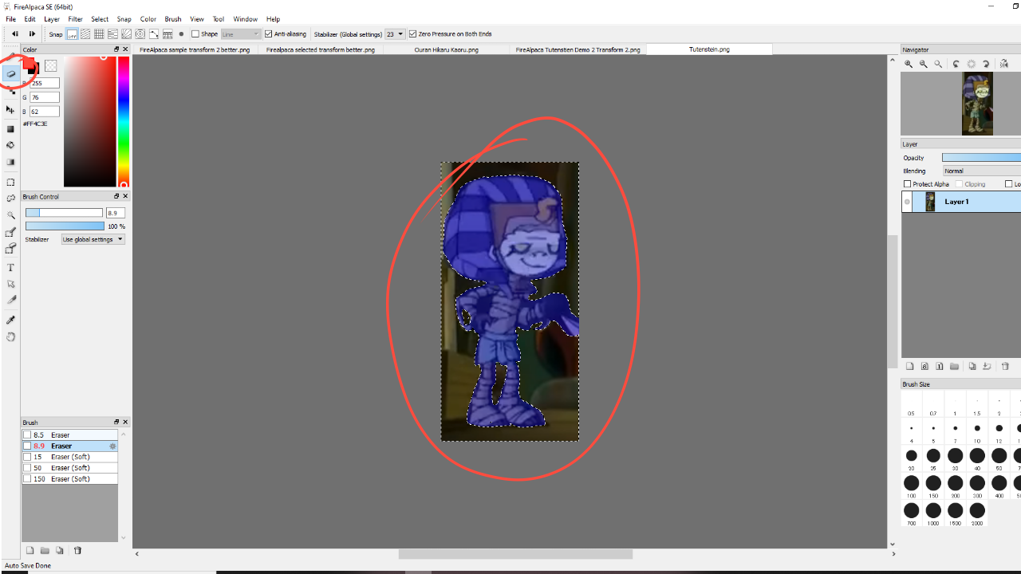Select the transparent color swatch
Image resolution: width=1021 pixels, height=574 pixels.
click(x=51, y=66)
